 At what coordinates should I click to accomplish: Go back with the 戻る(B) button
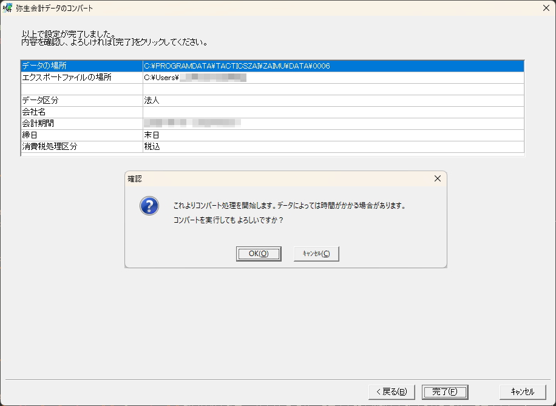pyautogui.click(x=392, y=392)
